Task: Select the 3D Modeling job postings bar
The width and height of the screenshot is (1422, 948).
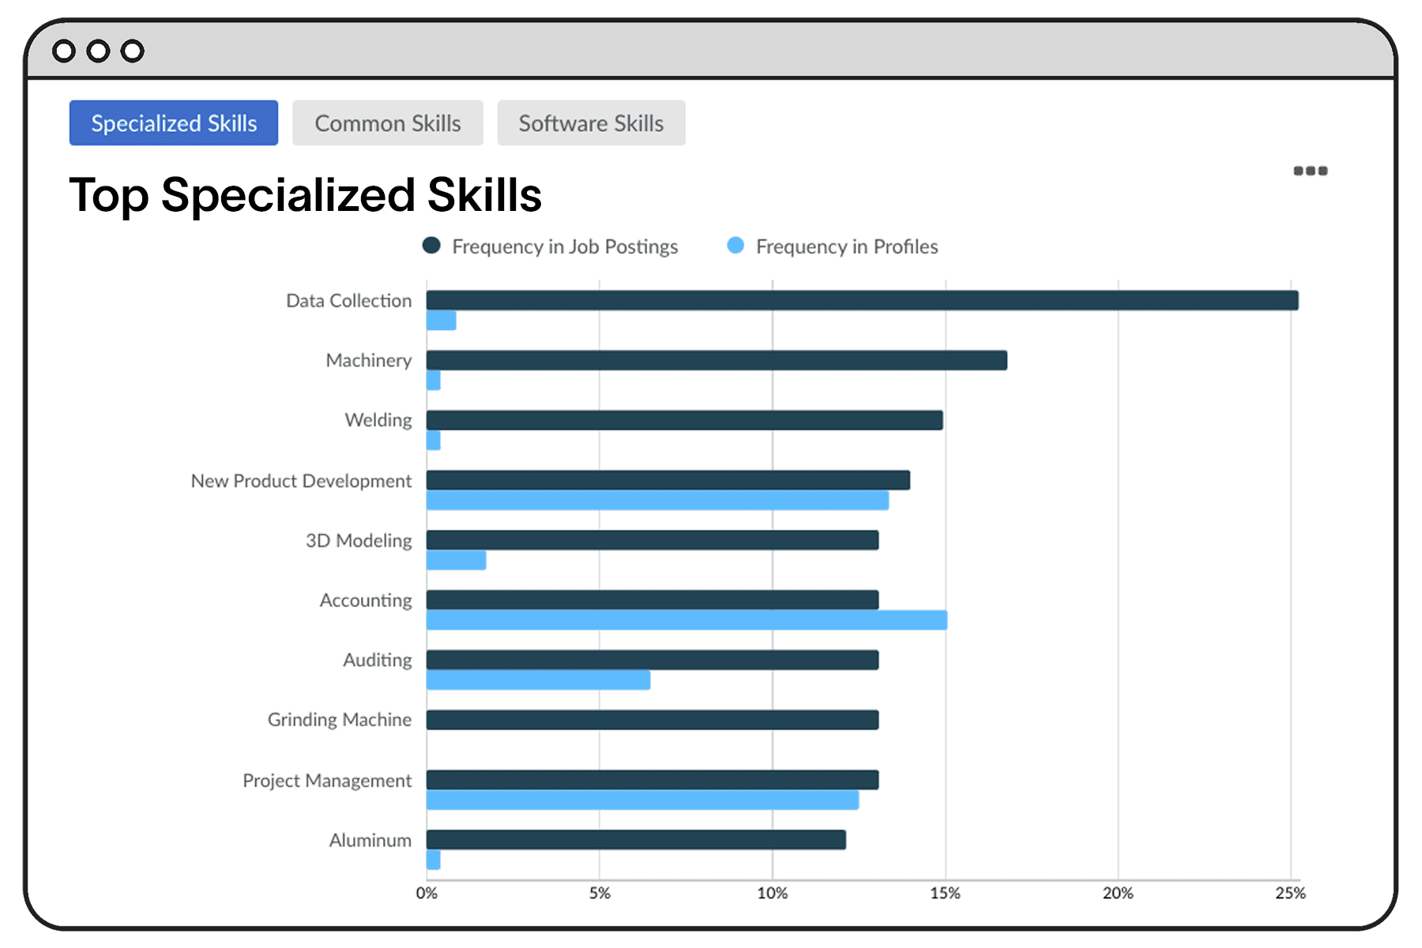Action: [x=653, y=540]
